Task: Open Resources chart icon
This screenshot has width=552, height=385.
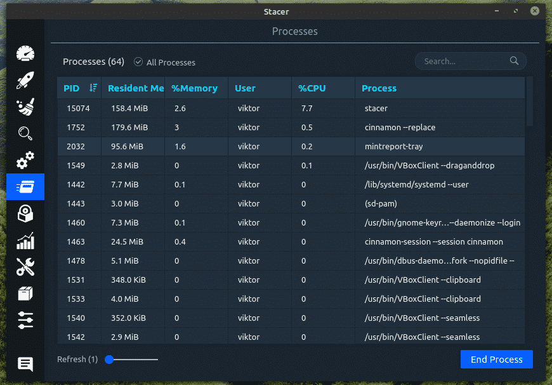Action: pyautogui.click(x=25, y=241)
